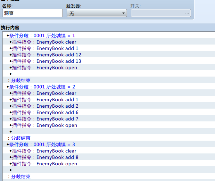Select the first 分歧结束 line
Screen dimensions: 215x181
109,80
